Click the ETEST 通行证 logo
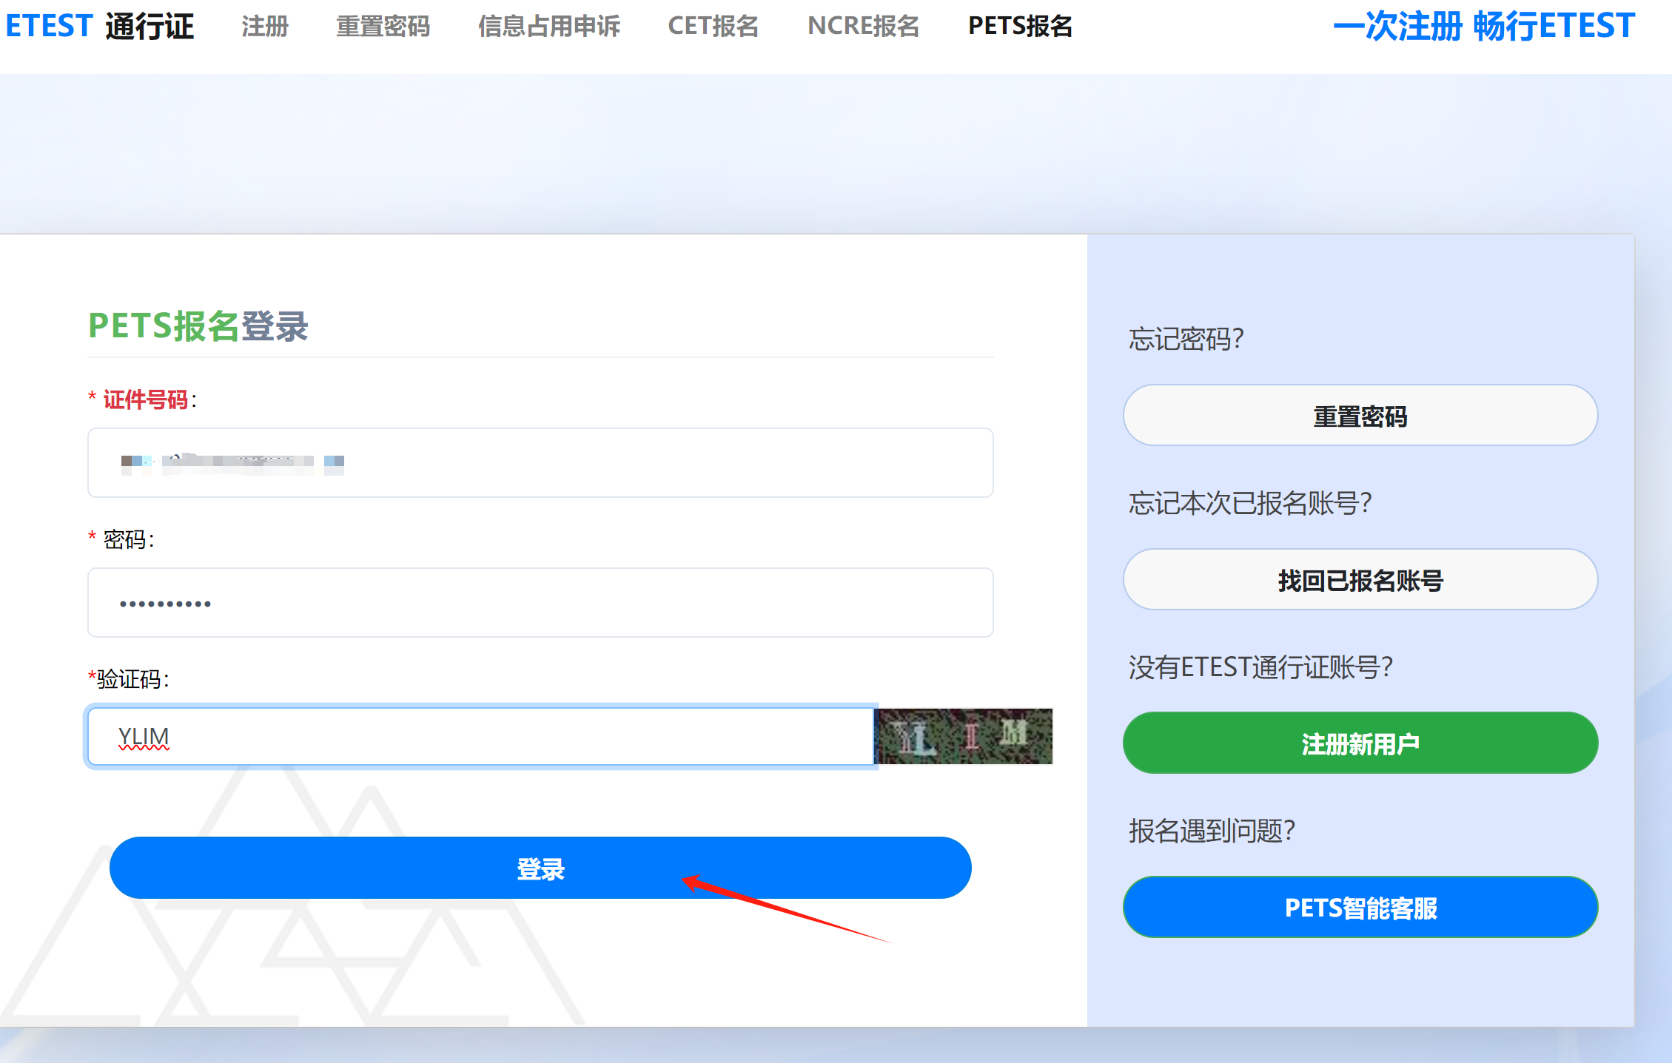This screenshot has height=1063, width=1672. pyautogui.click(x=99, y=27)
